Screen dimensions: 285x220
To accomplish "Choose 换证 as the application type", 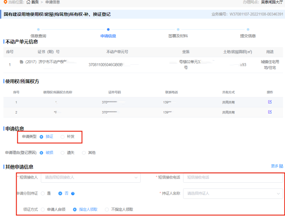I will (x=42, y=137).
